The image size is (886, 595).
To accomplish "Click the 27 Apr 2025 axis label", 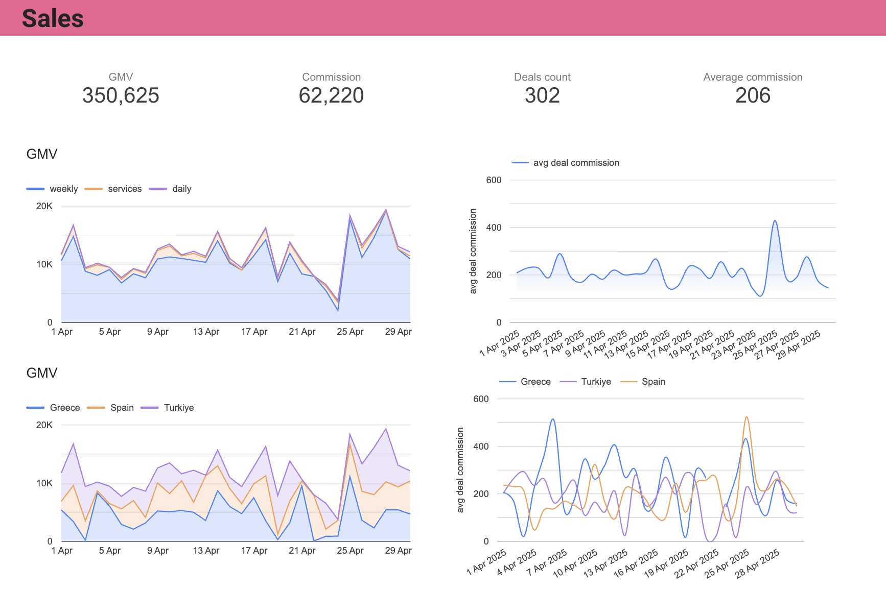I will click(777, 344).
